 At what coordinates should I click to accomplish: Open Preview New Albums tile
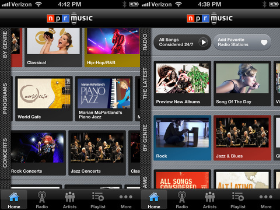click(x=183, y=83)
